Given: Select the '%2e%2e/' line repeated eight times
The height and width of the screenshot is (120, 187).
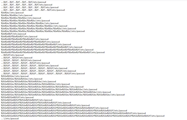Looking at the screenshot, I should point(43,31).
